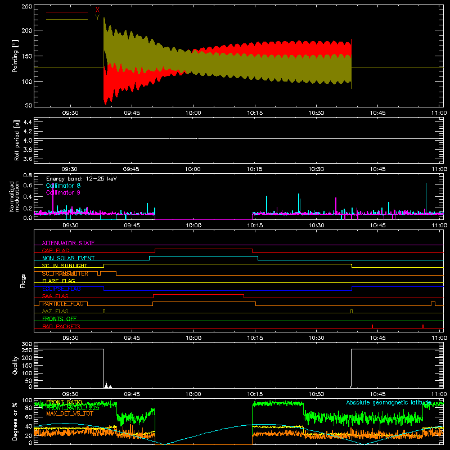Screen dimensions: 450x450
Task: Click the 10:15 time label below Roll period plot
Action: click(255, 169)
